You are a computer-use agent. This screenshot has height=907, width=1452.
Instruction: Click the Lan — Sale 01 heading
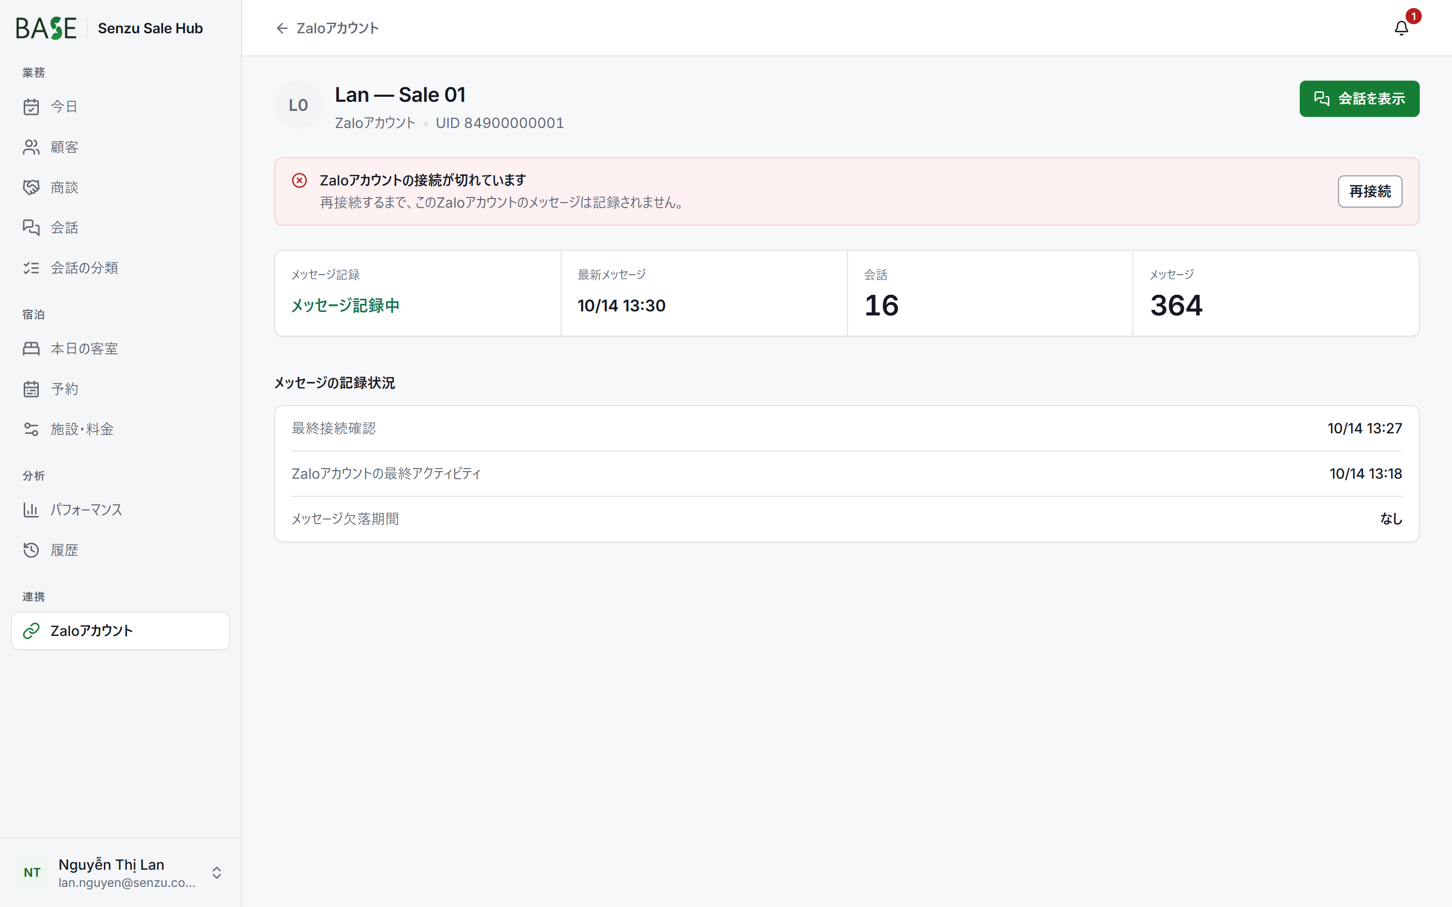tap(400, 95)
